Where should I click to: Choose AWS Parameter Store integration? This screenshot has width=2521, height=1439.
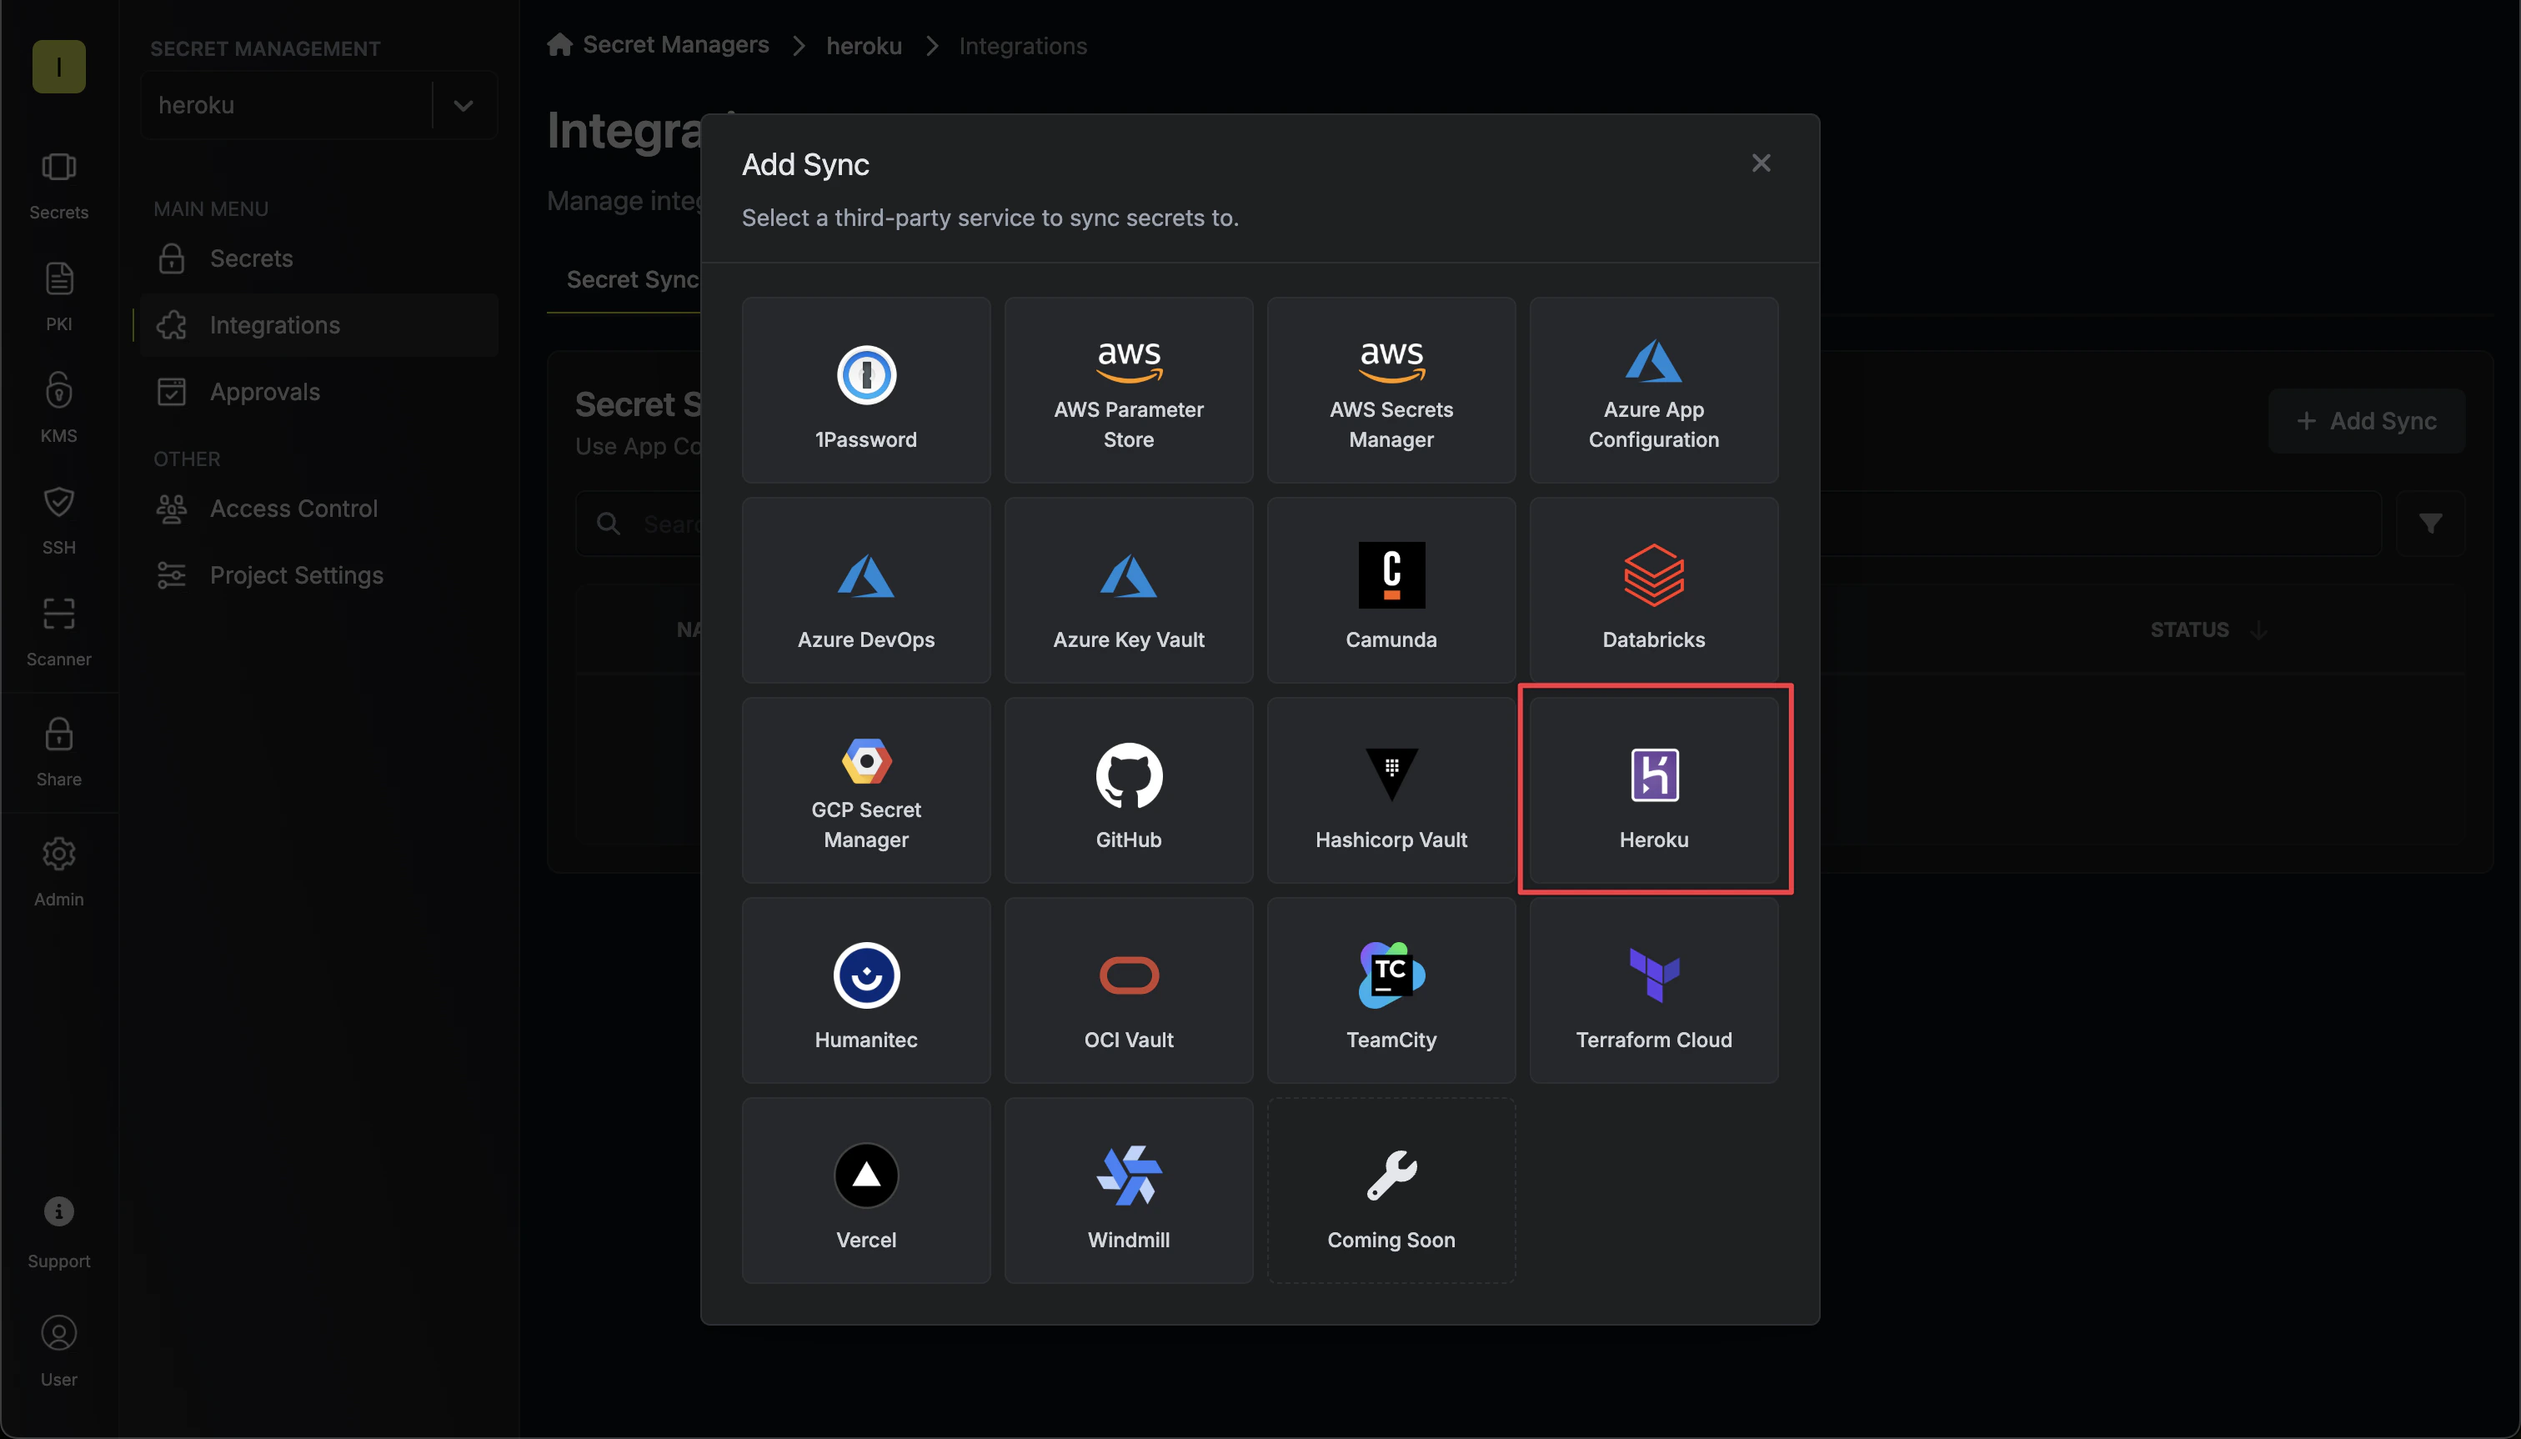click(1129, 389)
